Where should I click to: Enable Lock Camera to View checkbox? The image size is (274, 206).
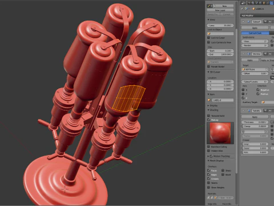coord(208,42)
